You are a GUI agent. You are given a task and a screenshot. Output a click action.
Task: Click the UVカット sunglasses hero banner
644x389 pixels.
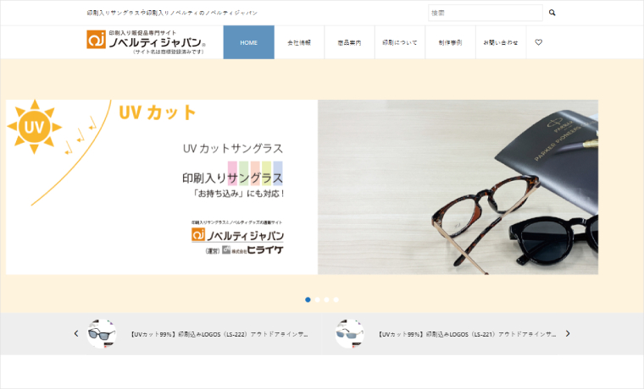[302, 187]
